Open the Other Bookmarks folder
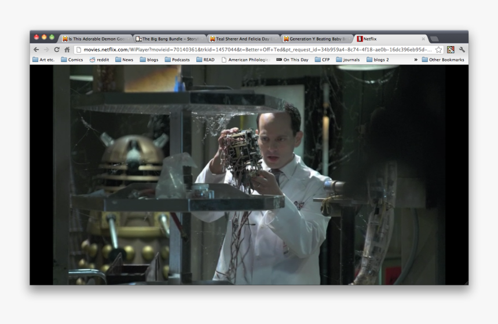498x324 pixels. (x=443, y=60)
